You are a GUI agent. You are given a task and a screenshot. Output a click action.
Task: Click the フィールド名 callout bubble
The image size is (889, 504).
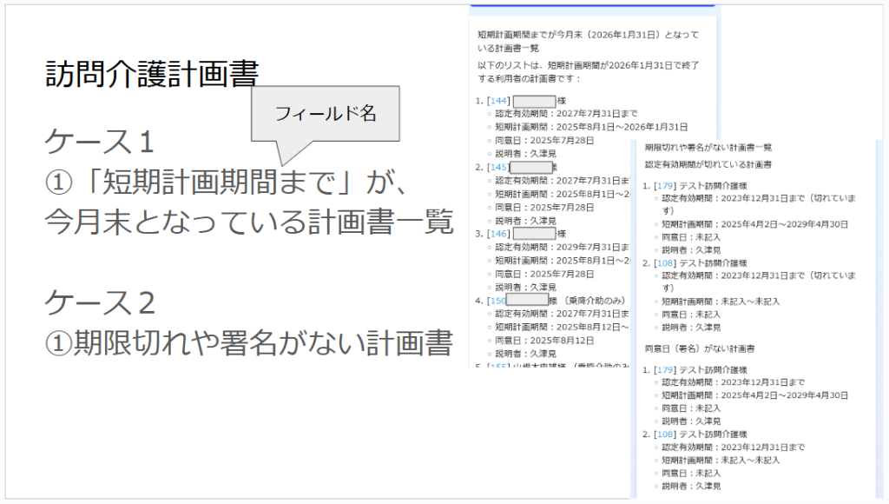[x=325, y=113]
